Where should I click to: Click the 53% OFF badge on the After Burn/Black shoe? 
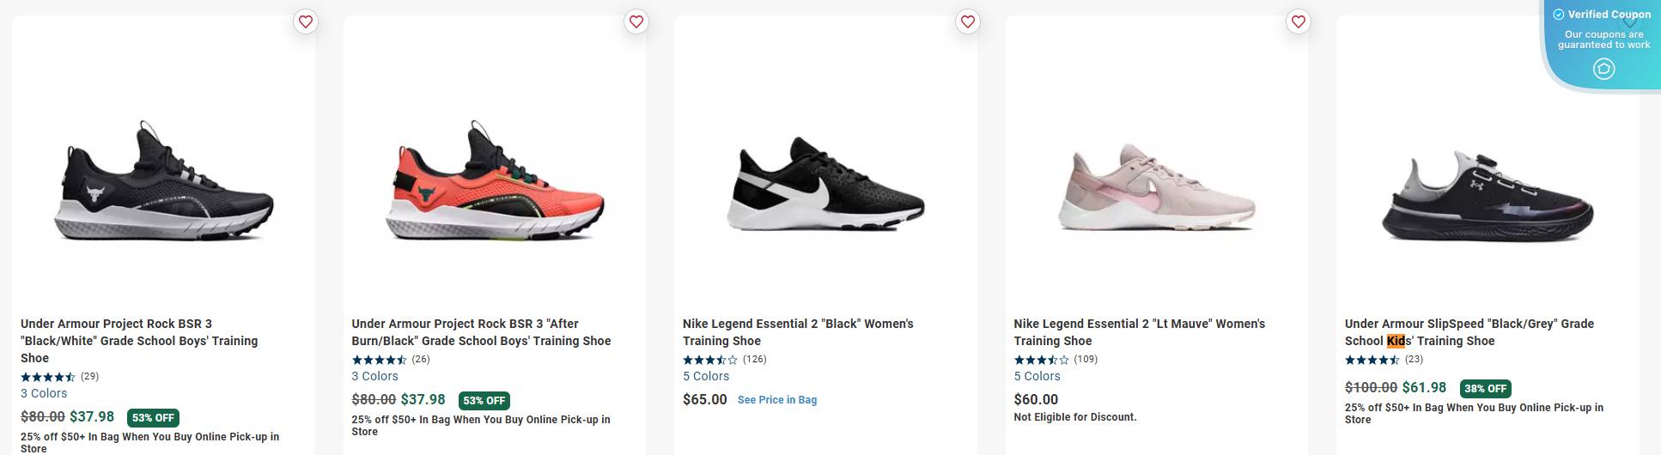[484, 400]
